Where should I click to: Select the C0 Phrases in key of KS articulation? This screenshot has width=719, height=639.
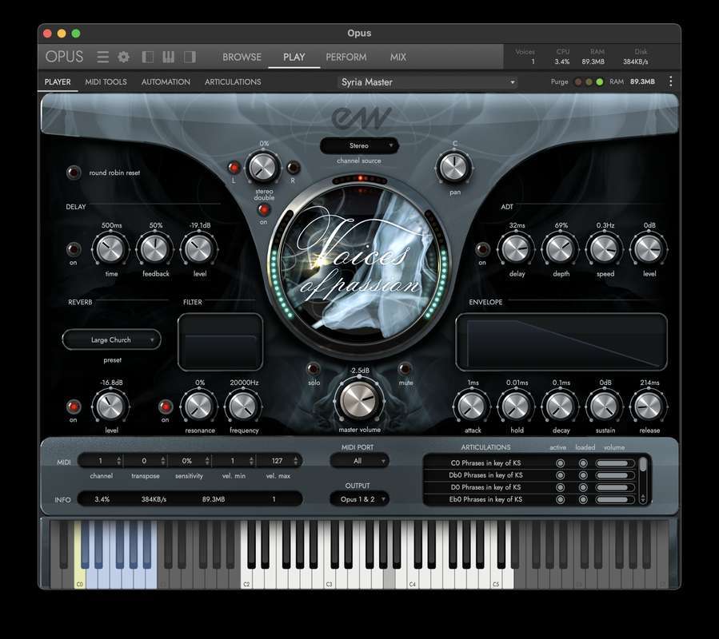tap(485, 463)
